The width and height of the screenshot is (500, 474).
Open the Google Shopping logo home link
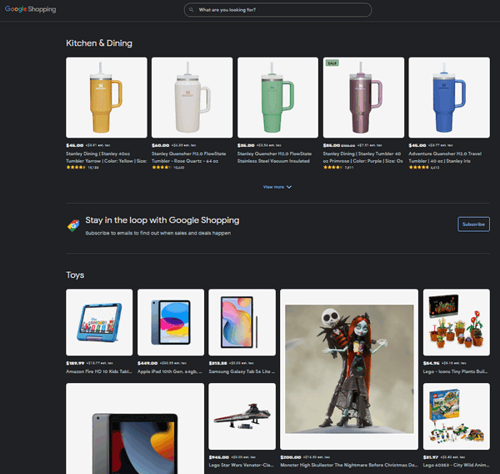click(30, 9)
